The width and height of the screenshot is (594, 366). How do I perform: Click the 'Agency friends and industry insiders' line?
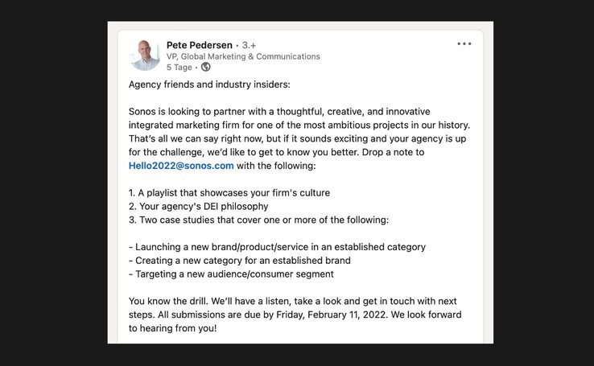[x=209, y=84]
